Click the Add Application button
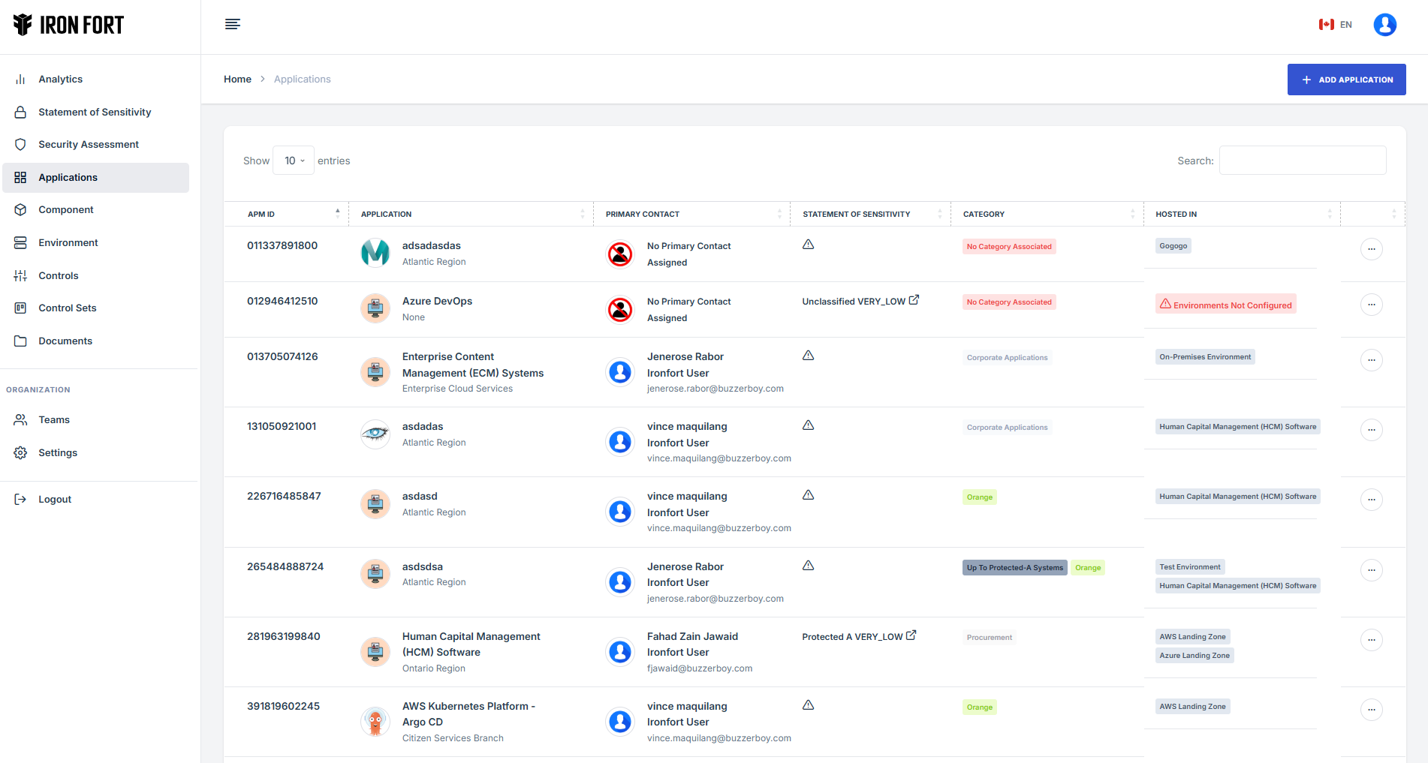Viewport: 1428px width, 763px height. click(x=1346, y=80)
